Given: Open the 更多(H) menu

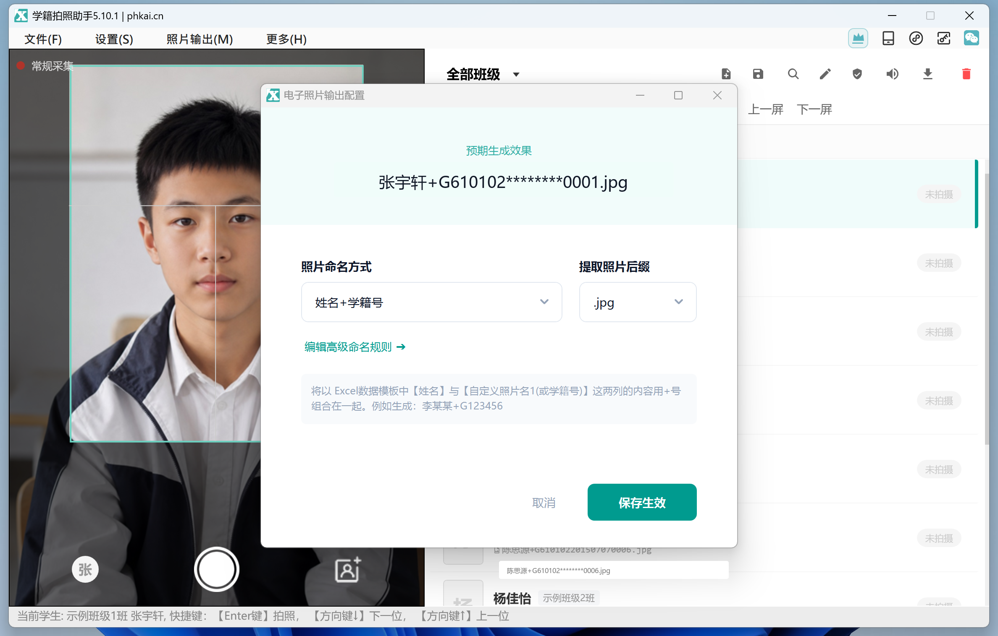Looking at the screenshot, I should pos(286,39).
